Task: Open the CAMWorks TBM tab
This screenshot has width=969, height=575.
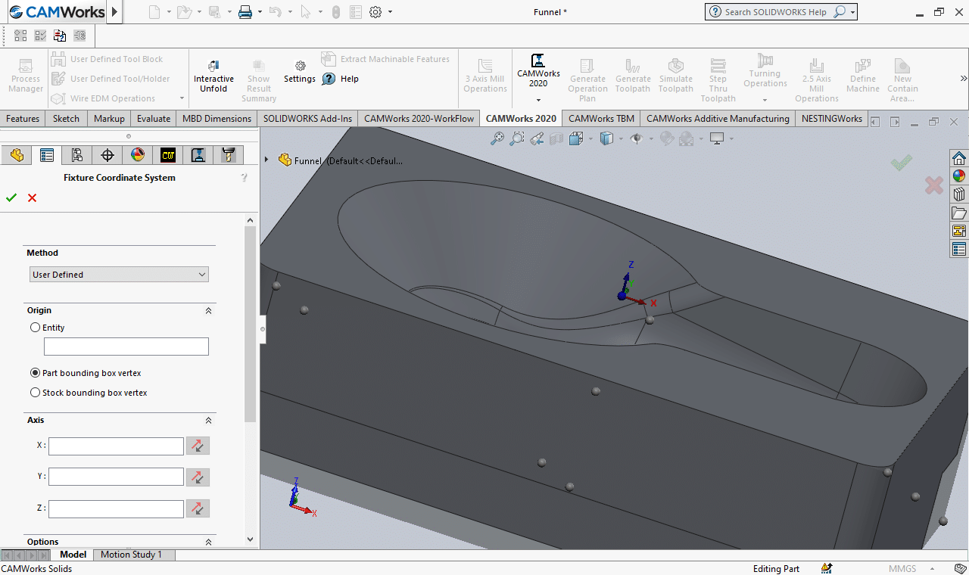Action: pyautogui.click(x=601, y=118)
